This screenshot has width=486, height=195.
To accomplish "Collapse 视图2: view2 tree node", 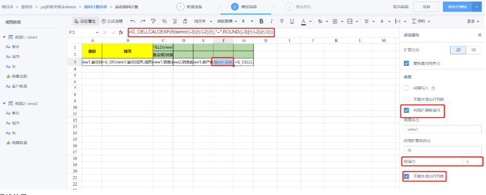I will click(x=4, y=103).
